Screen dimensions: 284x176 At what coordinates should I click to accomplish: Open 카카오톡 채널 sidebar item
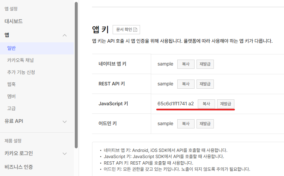coord(20,60)
